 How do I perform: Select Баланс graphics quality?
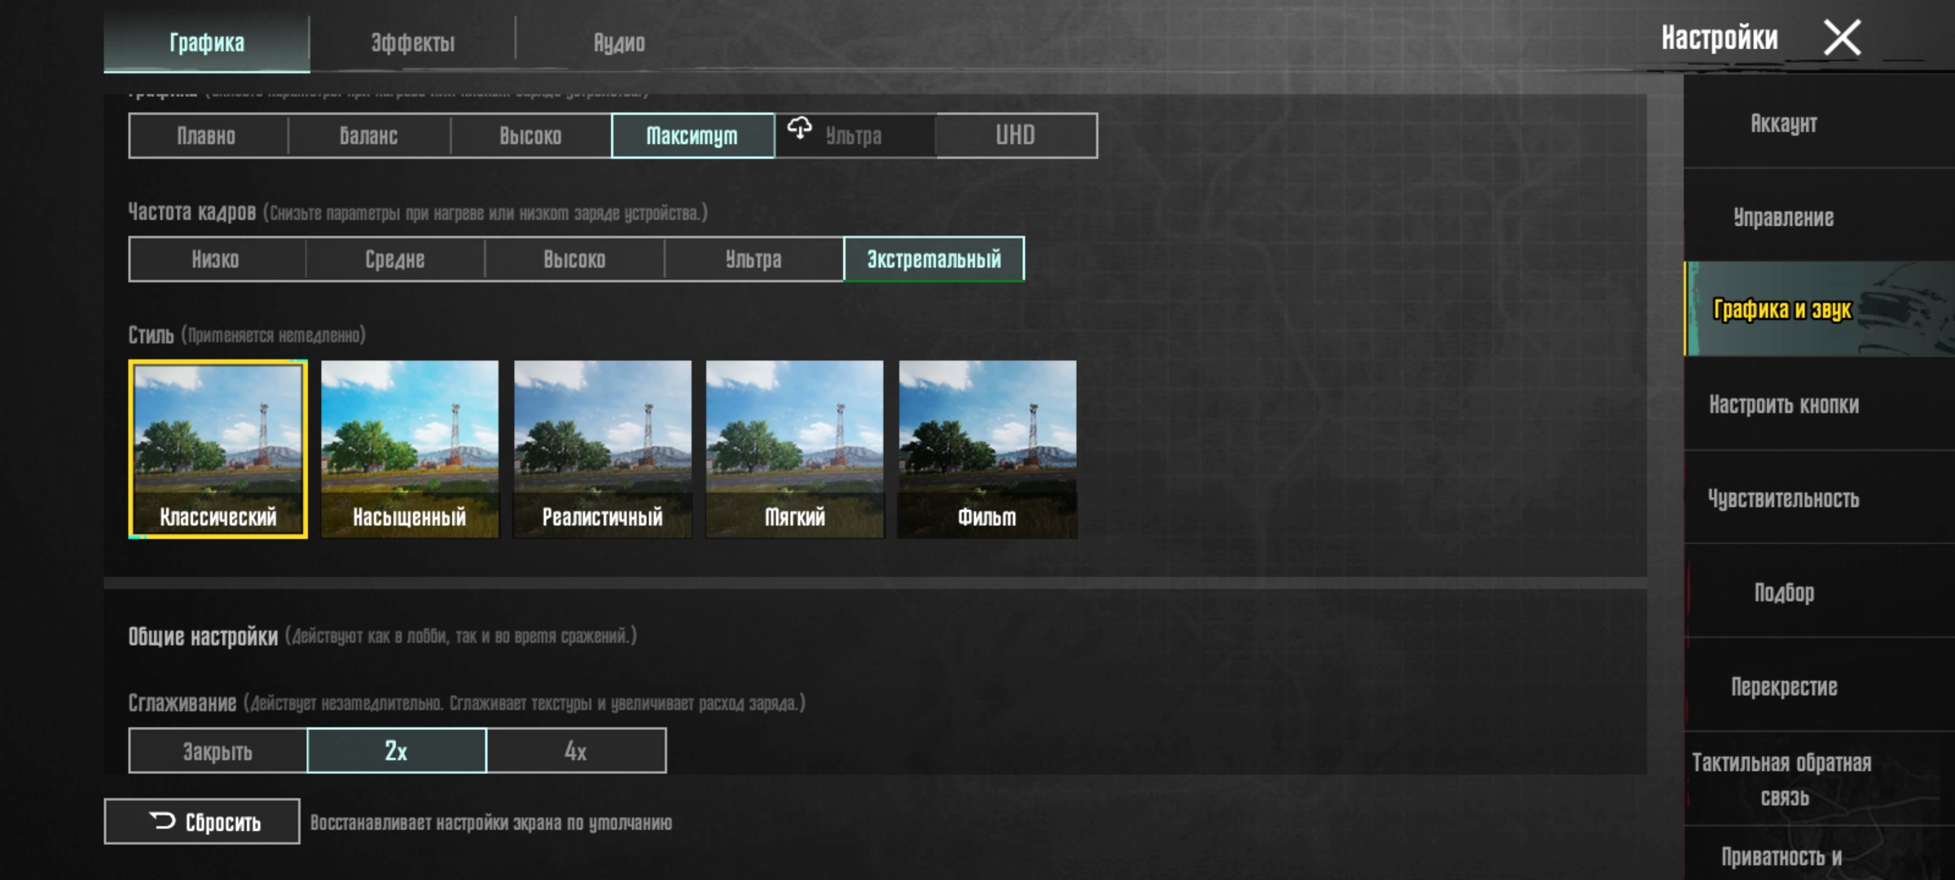[369, 136]
